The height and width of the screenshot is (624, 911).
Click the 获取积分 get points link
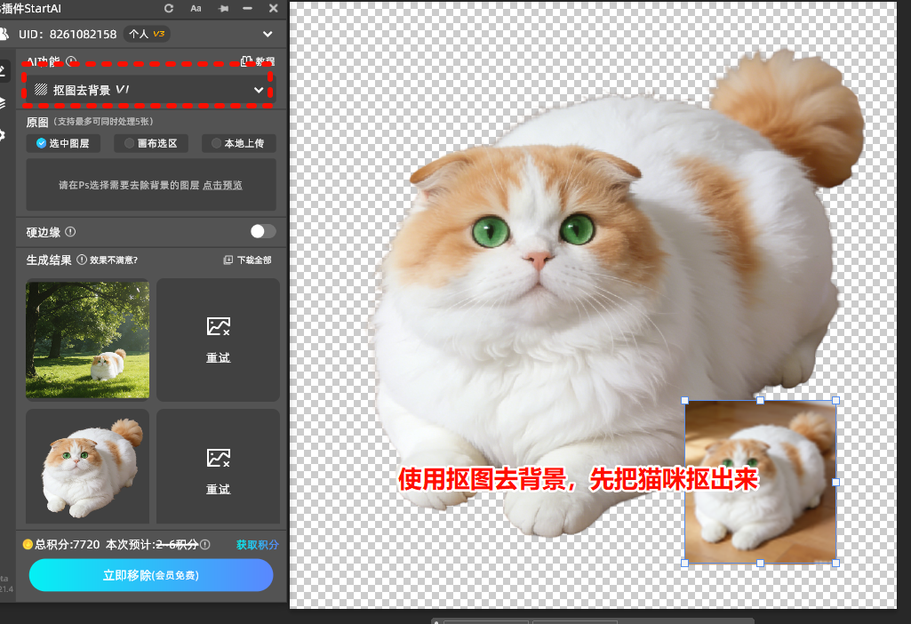point(257,545)
